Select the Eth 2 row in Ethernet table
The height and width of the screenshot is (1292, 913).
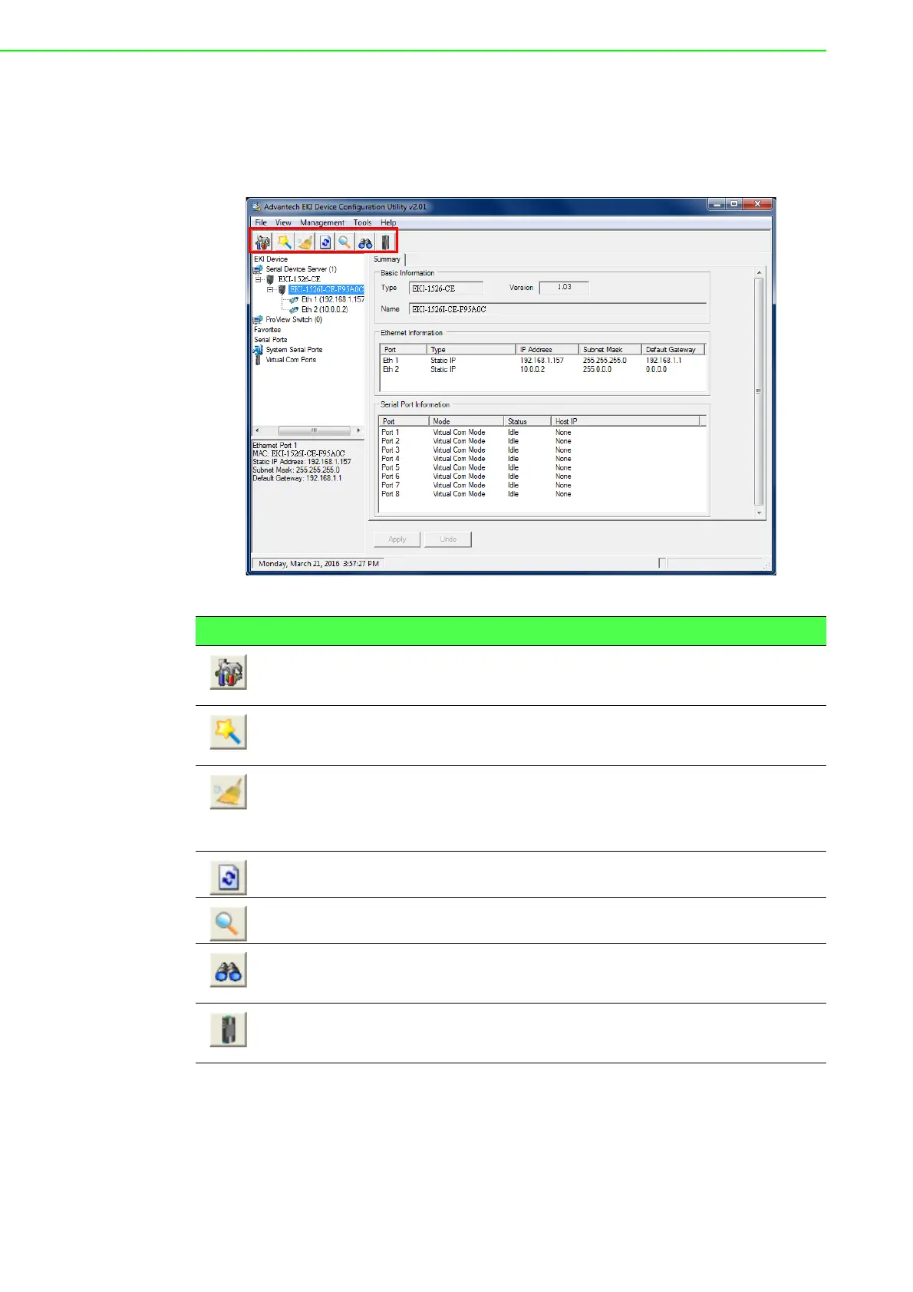coord(542,370)
